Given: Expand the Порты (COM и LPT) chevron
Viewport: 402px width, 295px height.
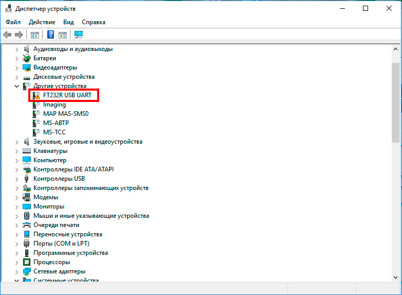Looking at the screenshot, I should click(x=16, y=244).
